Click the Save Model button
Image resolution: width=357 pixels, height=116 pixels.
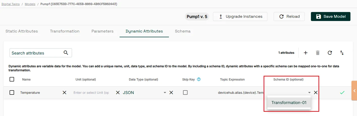click(x=331, y=16)
